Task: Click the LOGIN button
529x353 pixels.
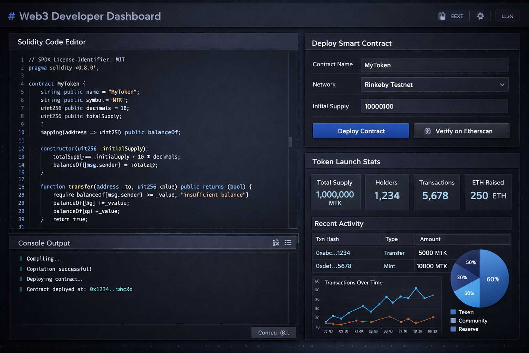Action: tap(507, 16)
